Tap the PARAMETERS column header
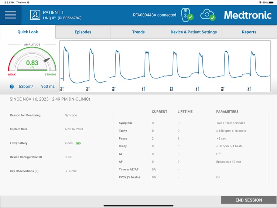 pos(228,112)
